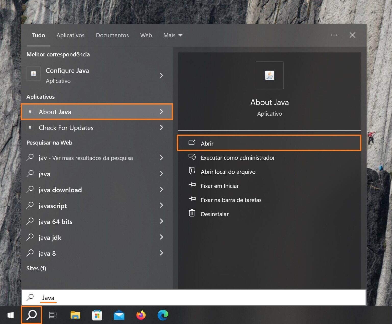Expand the java download suggestion arrow
Image resolution: width=392 pixels, height=324 pixels.
(x=161, y=189)
